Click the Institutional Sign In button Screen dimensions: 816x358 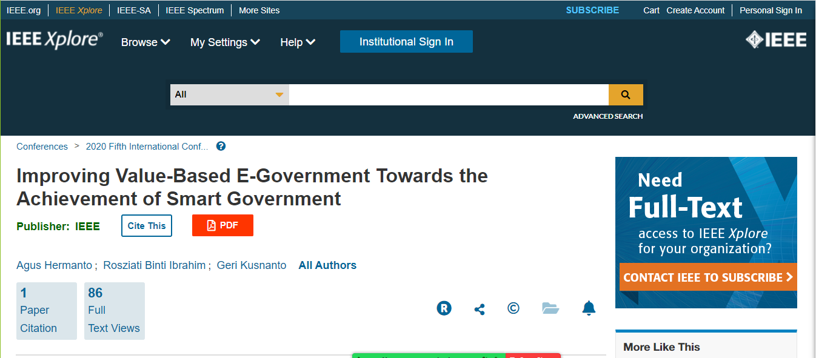point(406,42)
